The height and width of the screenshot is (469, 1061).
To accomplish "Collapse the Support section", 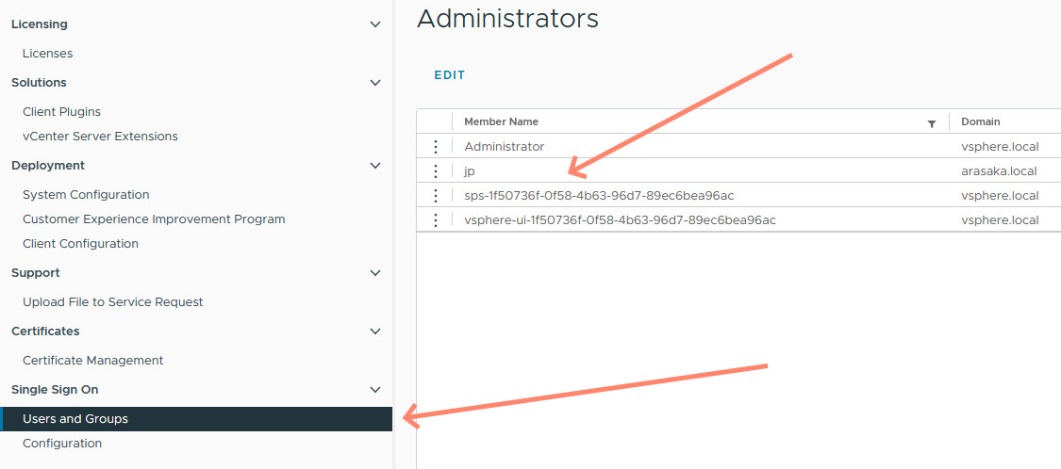I will pyautogui.click(x=375, y=273).
